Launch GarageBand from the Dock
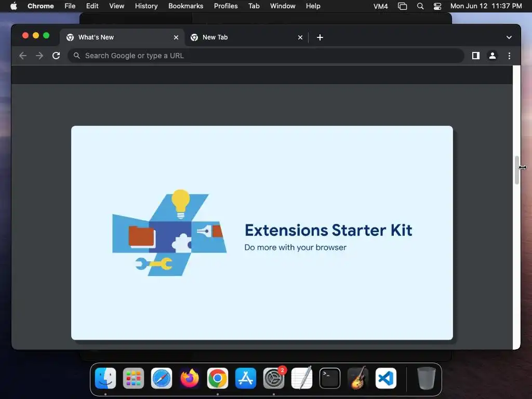The height and width of the screenshot is (399, 532). [358, 378]
